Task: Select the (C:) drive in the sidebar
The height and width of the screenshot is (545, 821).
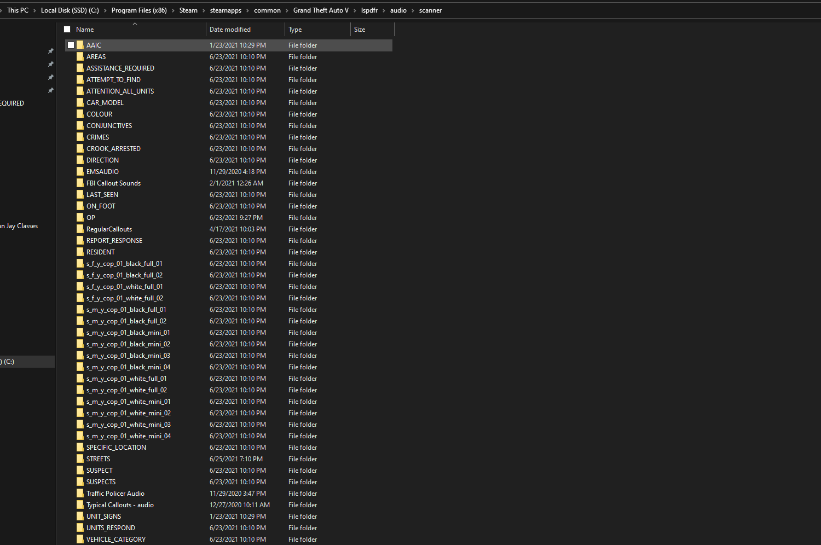Action: coord(9,362)
